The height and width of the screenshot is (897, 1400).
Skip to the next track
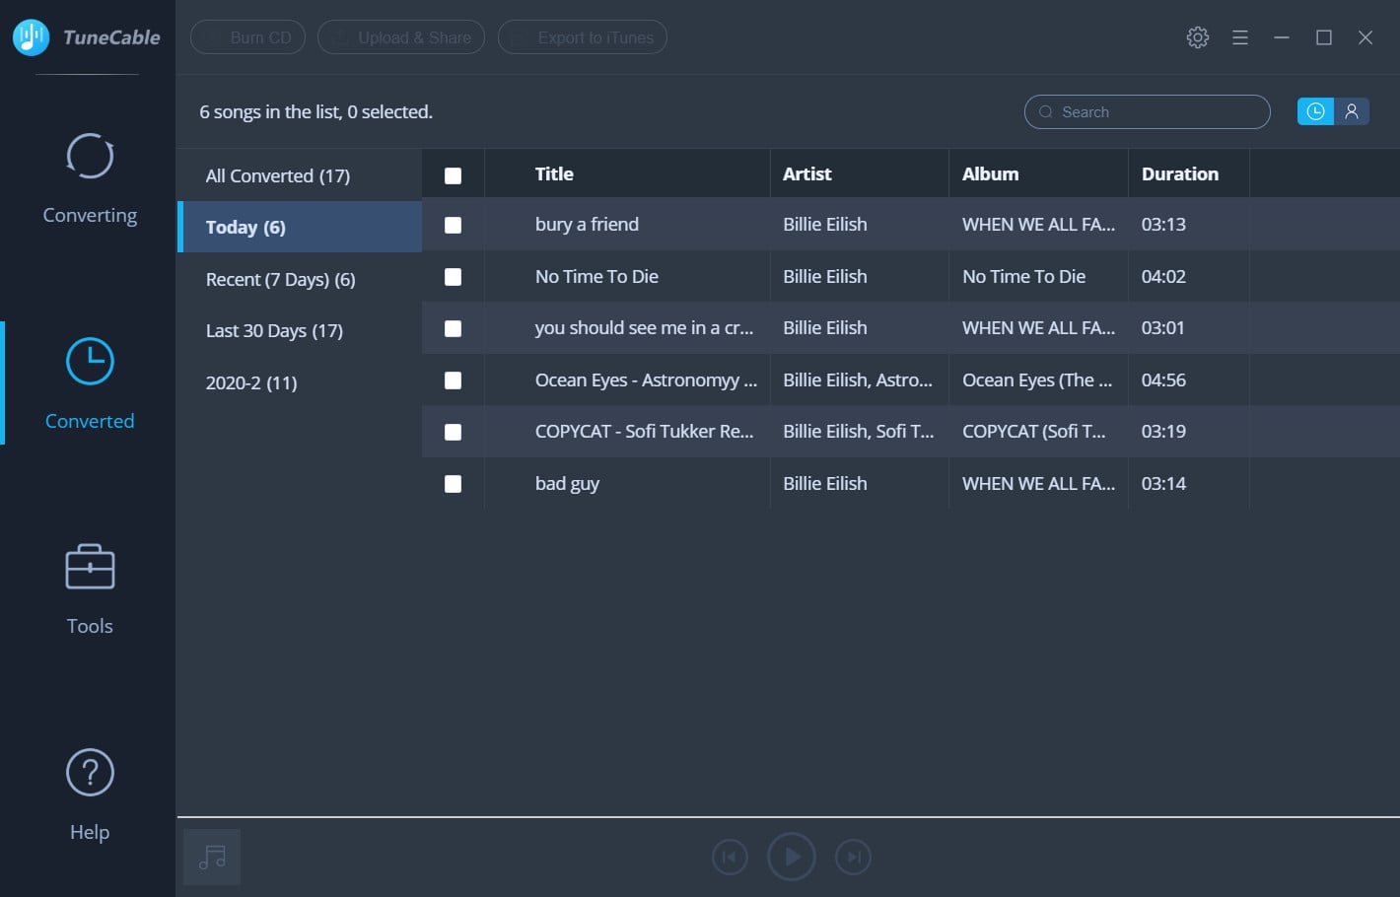tap(854, 857)
